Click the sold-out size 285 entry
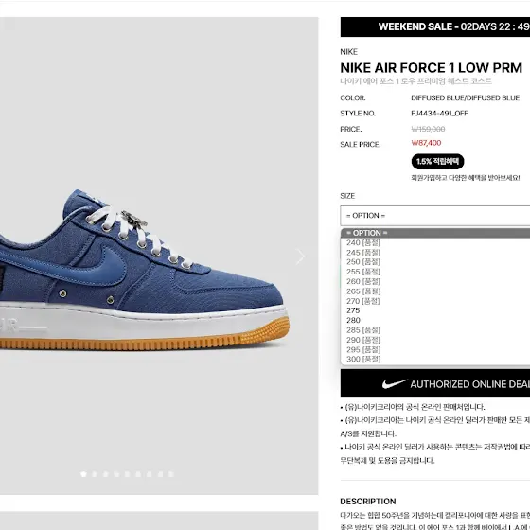 tap(435, 330)
